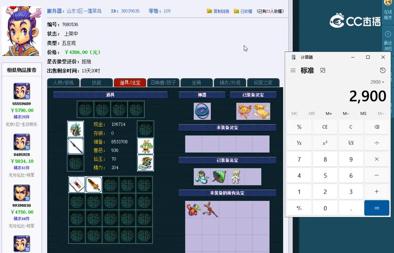Click the 锦衣25件 link
The height and width of the screenshot is (253, 394).
pos(22,117)
